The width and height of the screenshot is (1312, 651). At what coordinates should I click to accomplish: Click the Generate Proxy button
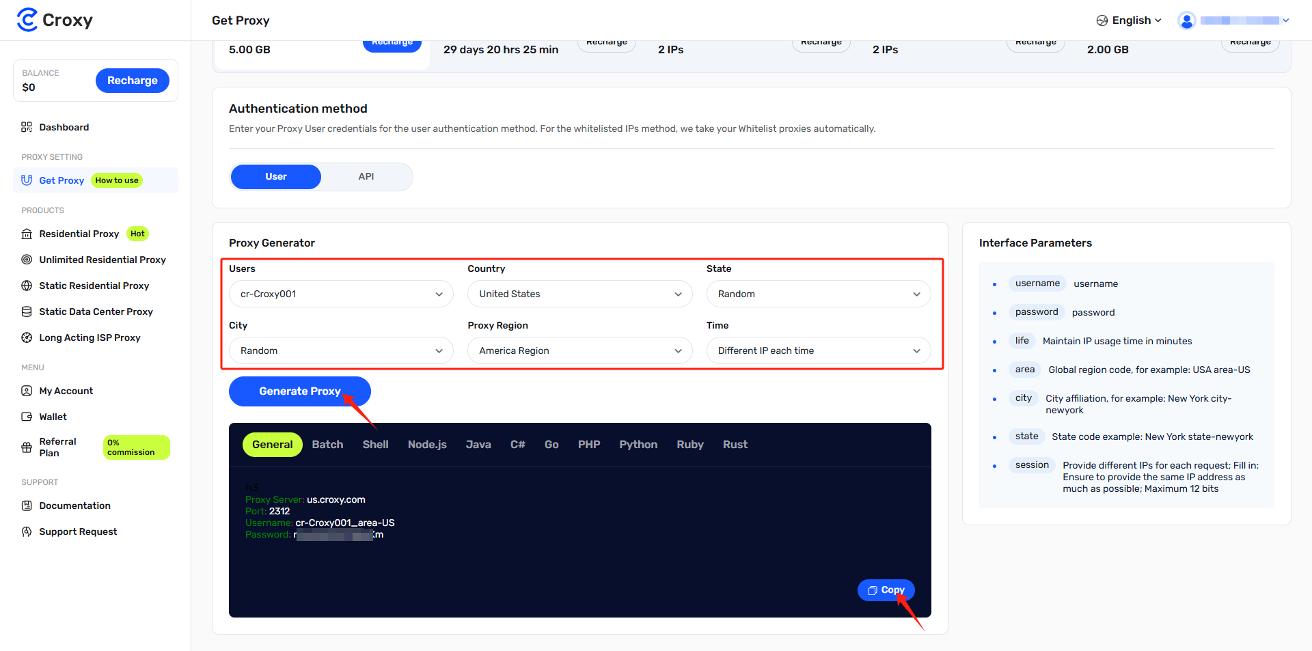pos(299,391)
